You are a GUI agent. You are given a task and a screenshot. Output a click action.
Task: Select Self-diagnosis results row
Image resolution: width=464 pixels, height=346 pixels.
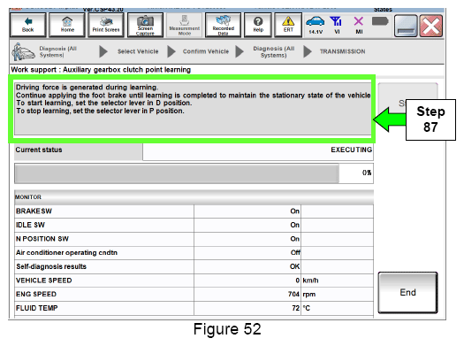tap(194, 266)
